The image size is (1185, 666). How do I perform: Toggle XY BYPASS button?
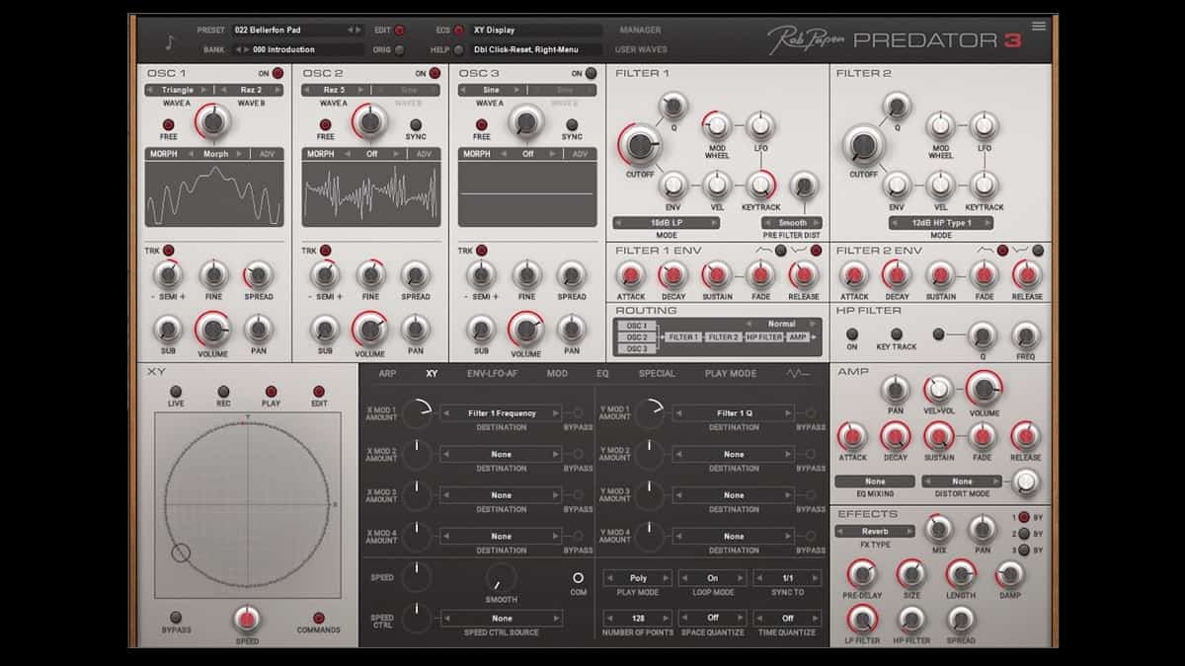click(x=176, y=618)
